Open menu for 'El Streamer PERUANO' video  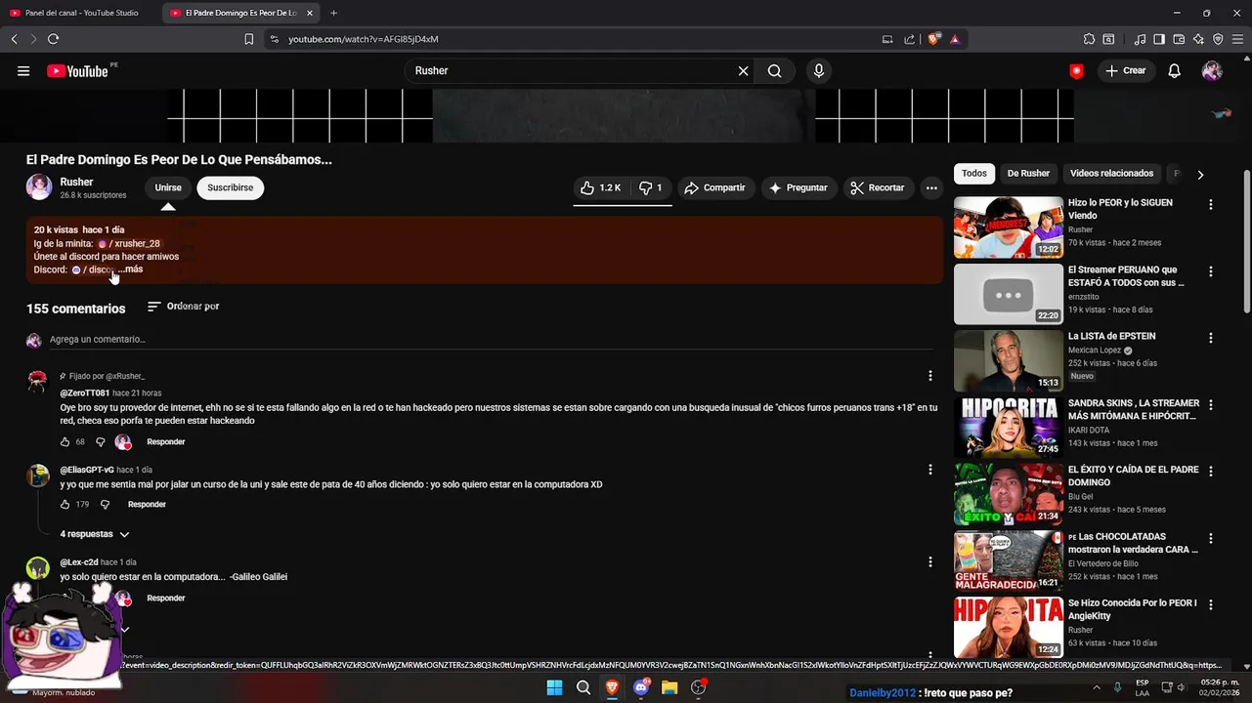click(1210, 271)
